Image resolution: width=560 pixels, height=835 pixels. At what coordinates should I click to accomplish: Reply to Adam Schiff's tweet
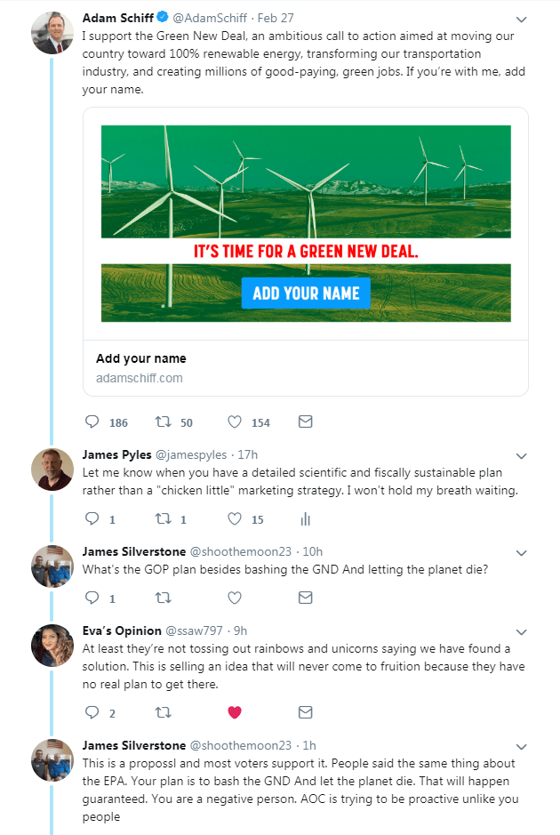click(92, 422)
